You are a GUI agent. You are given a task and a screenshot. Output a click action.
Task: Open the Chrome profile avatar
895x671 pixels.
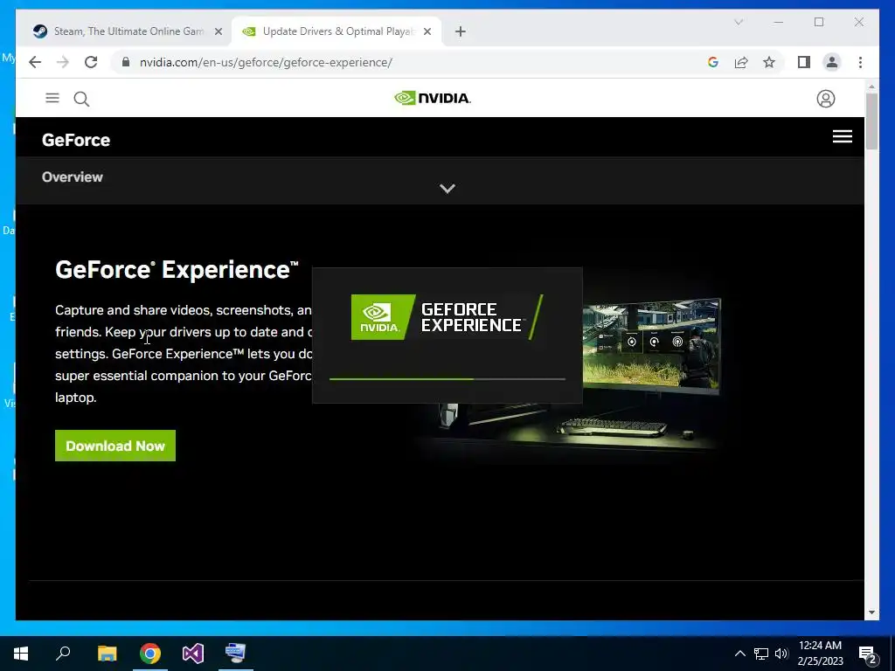click(832, 62)
